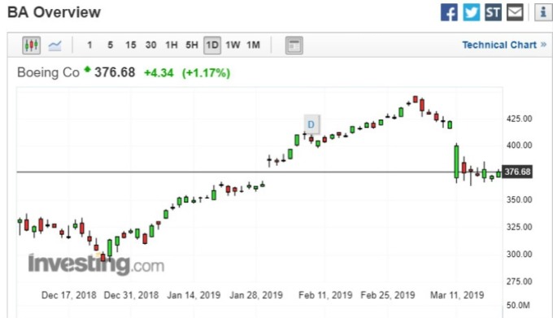Click the Jan 14, 2019 date label
The width and height of the screenshot is (553, 318).
click(x=194, y=295)
